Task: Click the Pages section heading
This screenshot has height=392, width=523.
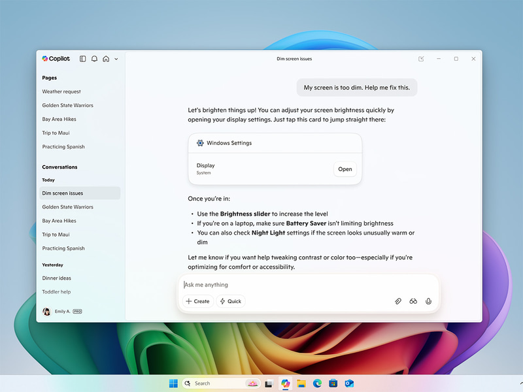Action: click(x=50, y=78)
